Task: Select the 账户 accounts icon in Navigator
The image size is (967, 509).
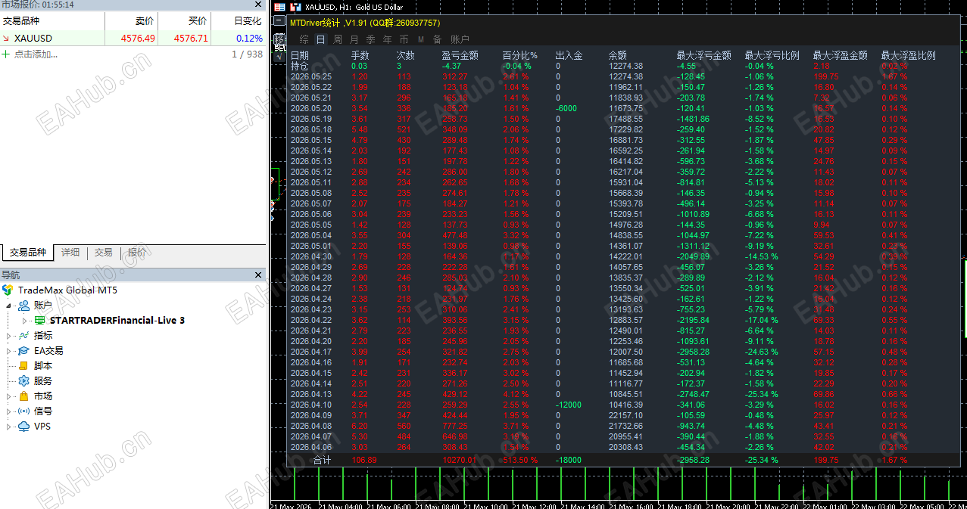Action: (x=23, y=305)
